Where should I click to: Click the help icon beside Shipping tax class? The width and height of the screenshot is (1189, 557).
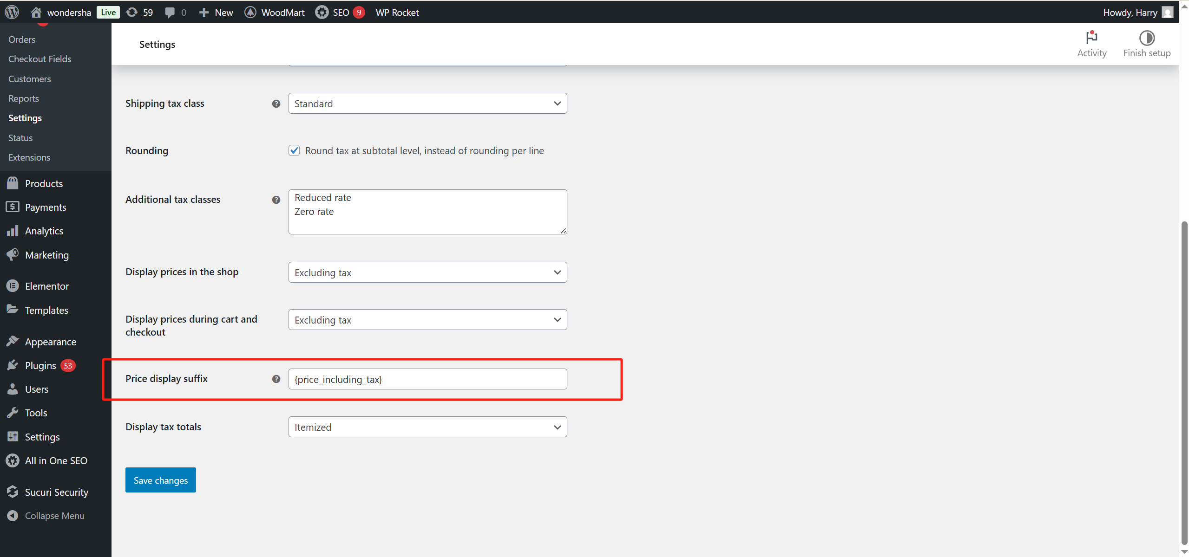(x=276, y=104)
